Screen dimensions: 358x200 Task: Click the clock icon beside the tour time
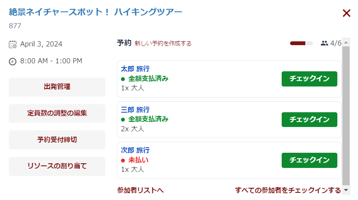click(x=13, y=61)
